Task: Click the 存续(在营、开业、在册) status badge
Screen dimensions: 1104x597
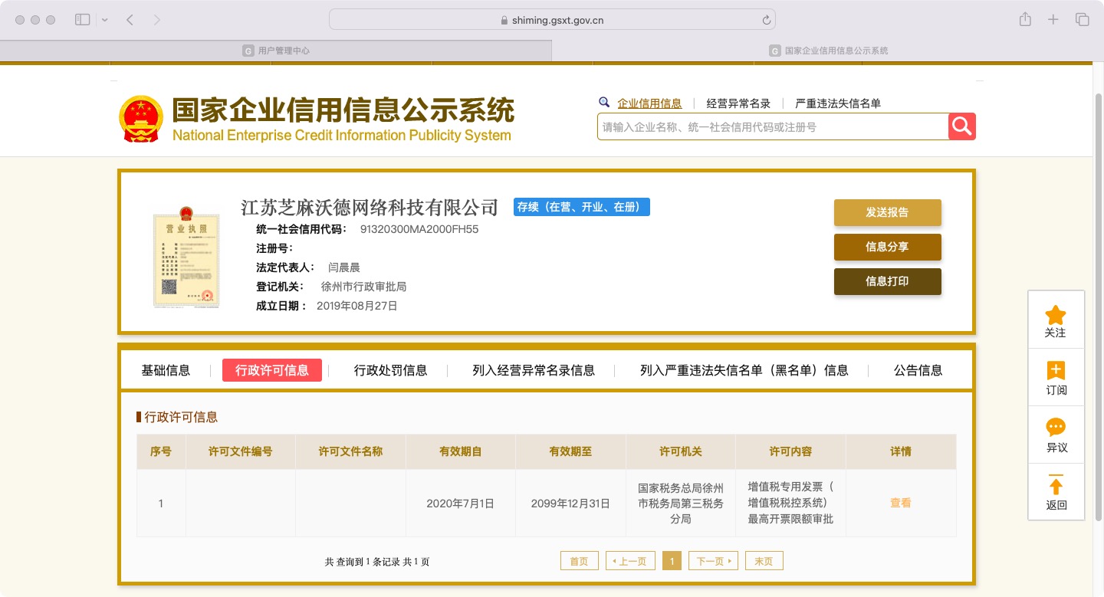Action: (582, 207)
